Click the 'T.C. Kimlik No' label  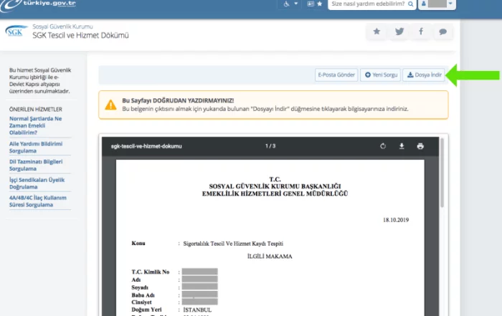pyautogui.click(x=151, y=272)
